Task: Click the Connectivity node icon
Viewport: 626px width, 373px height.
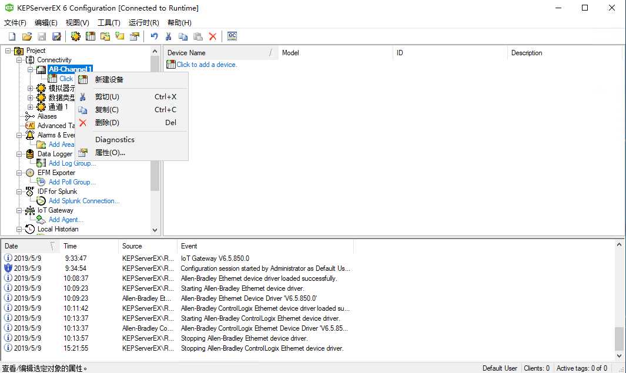Action: point(30,60)
